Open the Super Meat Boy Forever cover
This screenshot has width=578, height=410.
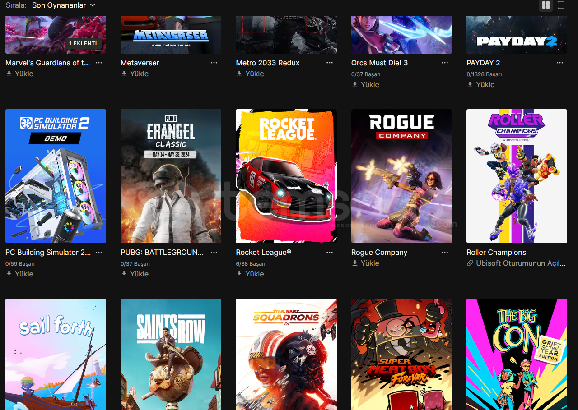point(401,354)
